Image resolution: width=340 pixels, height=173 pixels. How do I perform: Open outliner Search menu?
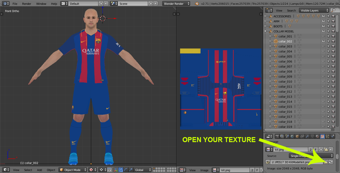click(291, 11)
